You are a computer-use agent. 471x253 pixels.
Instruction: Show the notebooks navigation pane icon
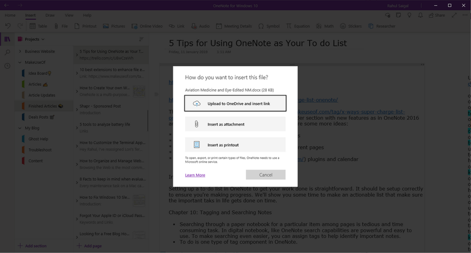click(x=7, y=39)
